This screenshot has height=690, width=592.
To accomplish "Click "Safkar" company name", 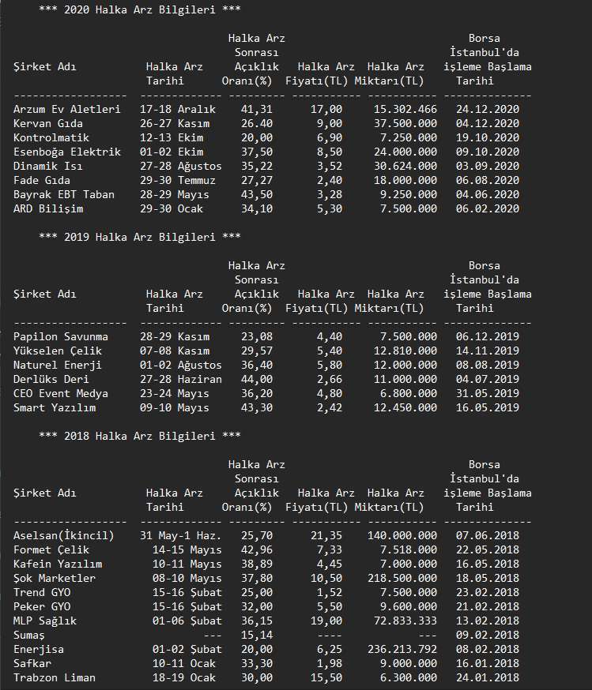I will 32,663.
